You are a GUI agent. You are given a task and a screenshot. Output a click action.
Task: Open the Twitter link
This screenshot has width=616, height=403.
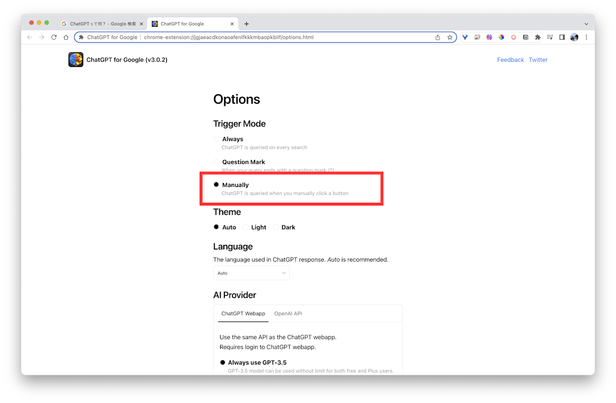point(538,60)
